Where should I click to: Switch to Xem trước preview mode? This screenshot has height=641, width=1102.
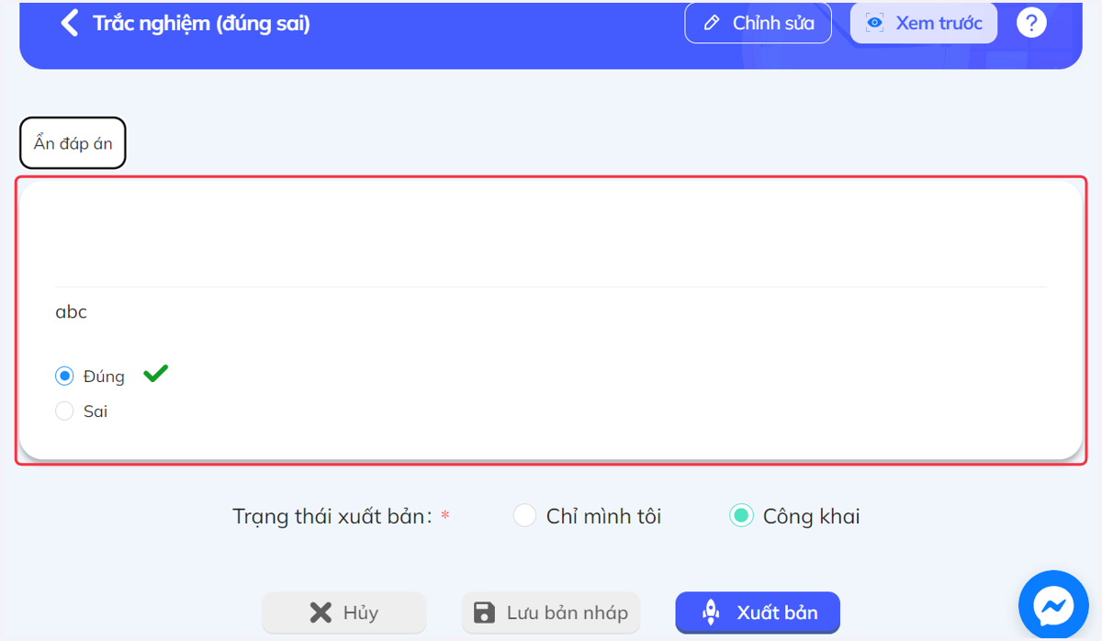click(924, 23)
